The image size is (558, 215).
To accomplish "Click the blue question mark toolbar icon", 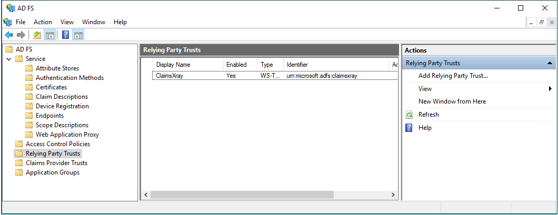I will [x=65, y=35].
